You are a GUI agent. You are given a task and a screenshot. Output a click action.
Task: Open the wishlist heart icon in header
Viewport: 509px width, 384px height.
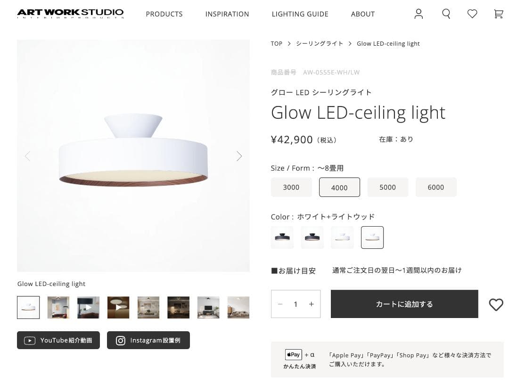pyautogui.click(x=472, y=14)
